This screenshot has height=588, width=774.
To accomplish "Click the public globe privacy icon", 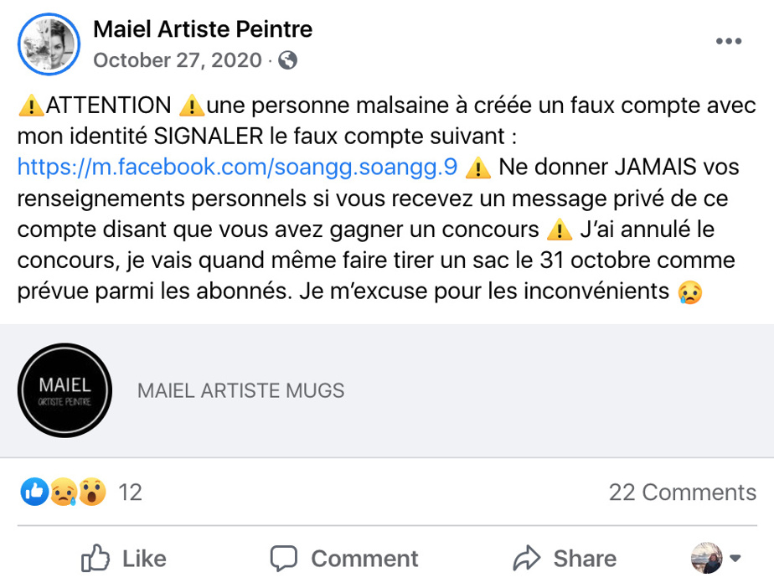I will click(287, 60).
